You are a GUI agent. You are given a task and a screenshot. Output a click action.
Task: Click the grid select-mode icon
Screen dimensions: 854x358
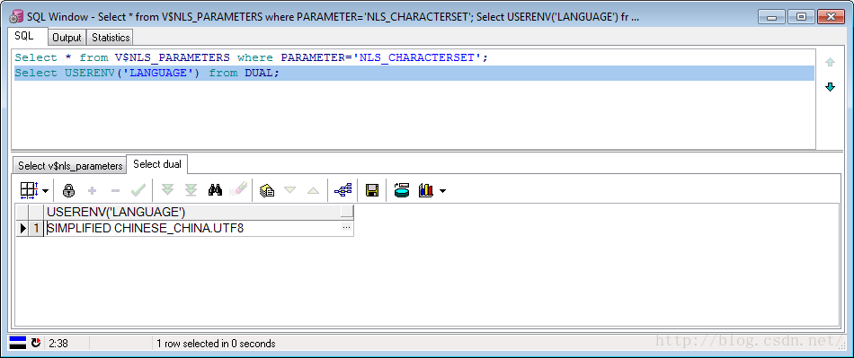[x=29, y=190]
